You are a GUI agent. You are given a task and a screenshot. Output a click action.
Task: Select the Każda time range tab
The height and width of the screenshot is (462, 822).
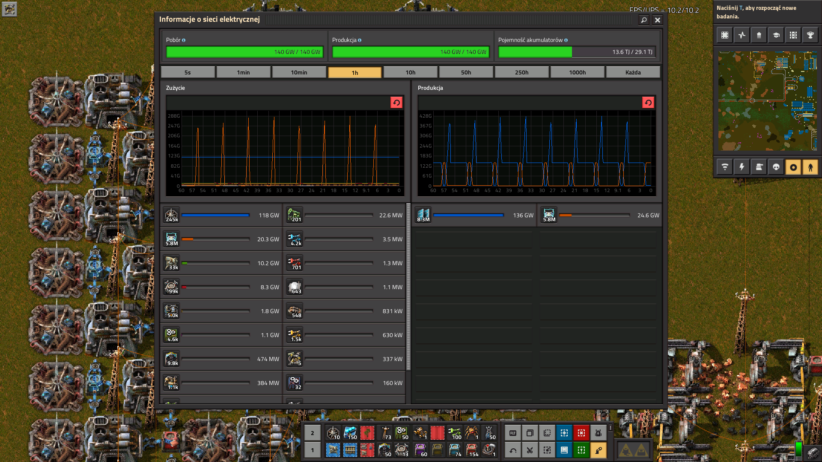(633, 72)
